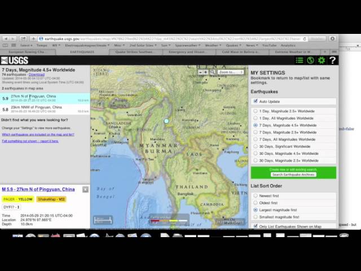
Task: Go back with the Safari back arrow
Action: point(6,39)
